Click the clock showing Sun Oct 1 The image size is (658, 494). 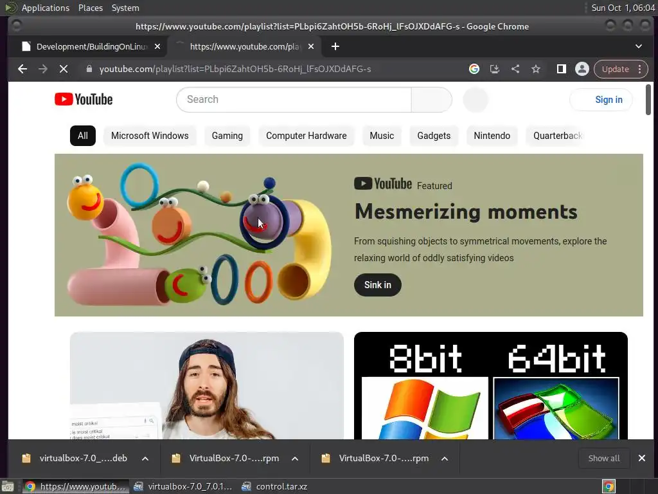click(x=623, y=8)
